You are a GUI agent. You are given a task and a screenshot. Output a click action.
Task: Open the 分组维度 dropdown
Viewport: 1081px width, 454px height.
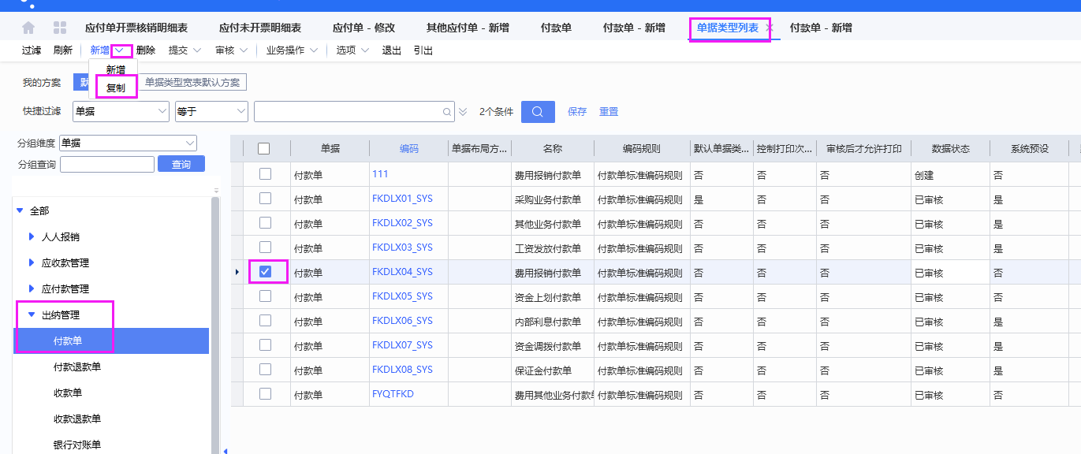(x=189, y=143)
